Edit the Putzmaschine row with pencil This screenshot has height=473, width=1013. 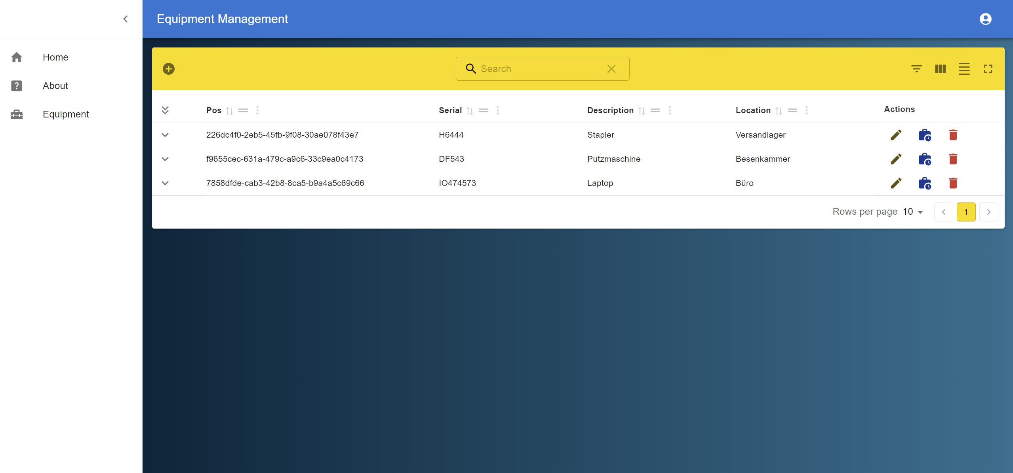coord(896,159)
